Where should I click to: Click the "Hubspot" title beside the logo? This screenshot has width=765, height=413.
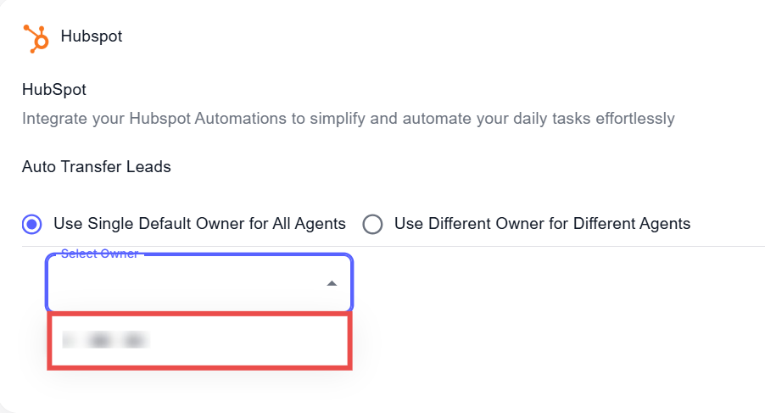[x=92, y=37]
